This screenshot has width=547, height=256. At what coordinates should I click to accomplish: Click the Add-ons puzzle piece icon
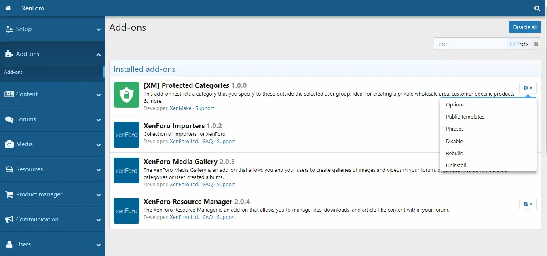pos(9,54)
